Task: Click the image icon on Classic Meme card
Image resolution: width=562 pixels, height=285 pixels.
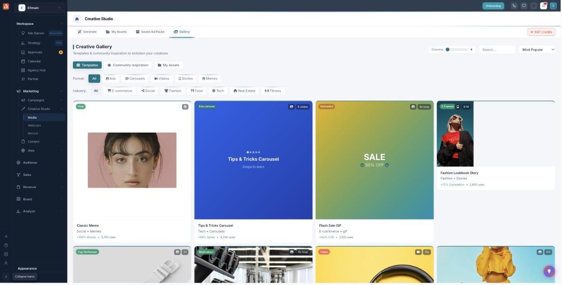Action: tap(185, 107)
